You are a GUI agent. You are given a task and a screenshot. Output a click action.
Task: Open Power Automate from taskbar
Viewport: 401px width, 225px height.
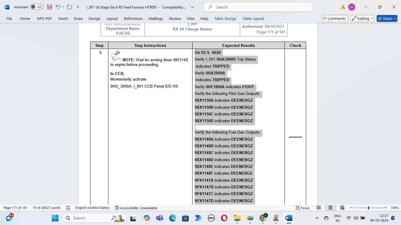point(198,218)
